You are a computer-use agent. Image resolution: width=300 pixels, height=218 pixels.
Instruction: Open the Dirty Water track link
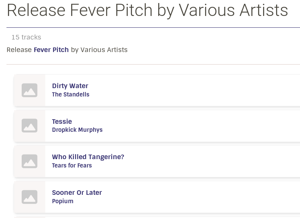[70, 86]
